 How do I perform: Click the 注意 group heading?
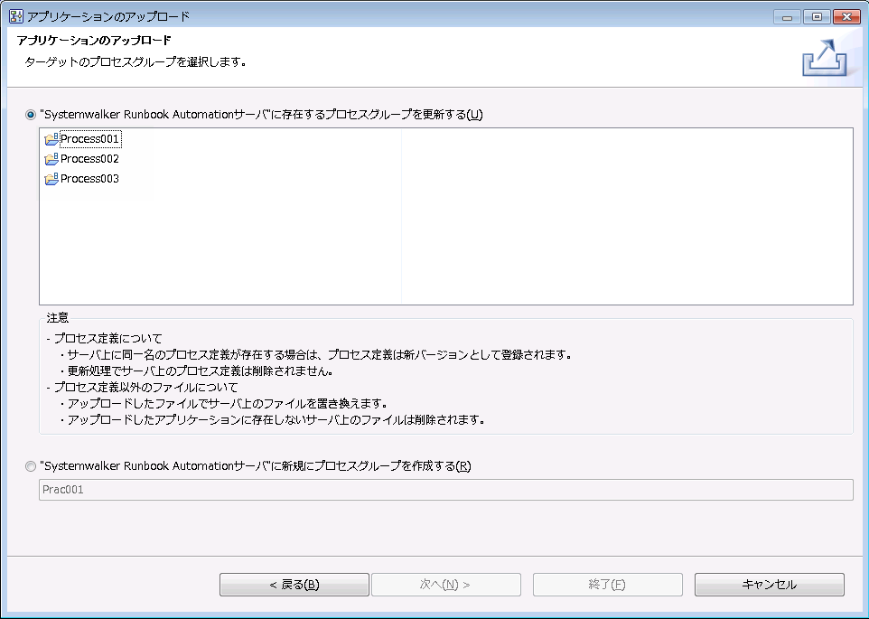click(x=58, y=317)
